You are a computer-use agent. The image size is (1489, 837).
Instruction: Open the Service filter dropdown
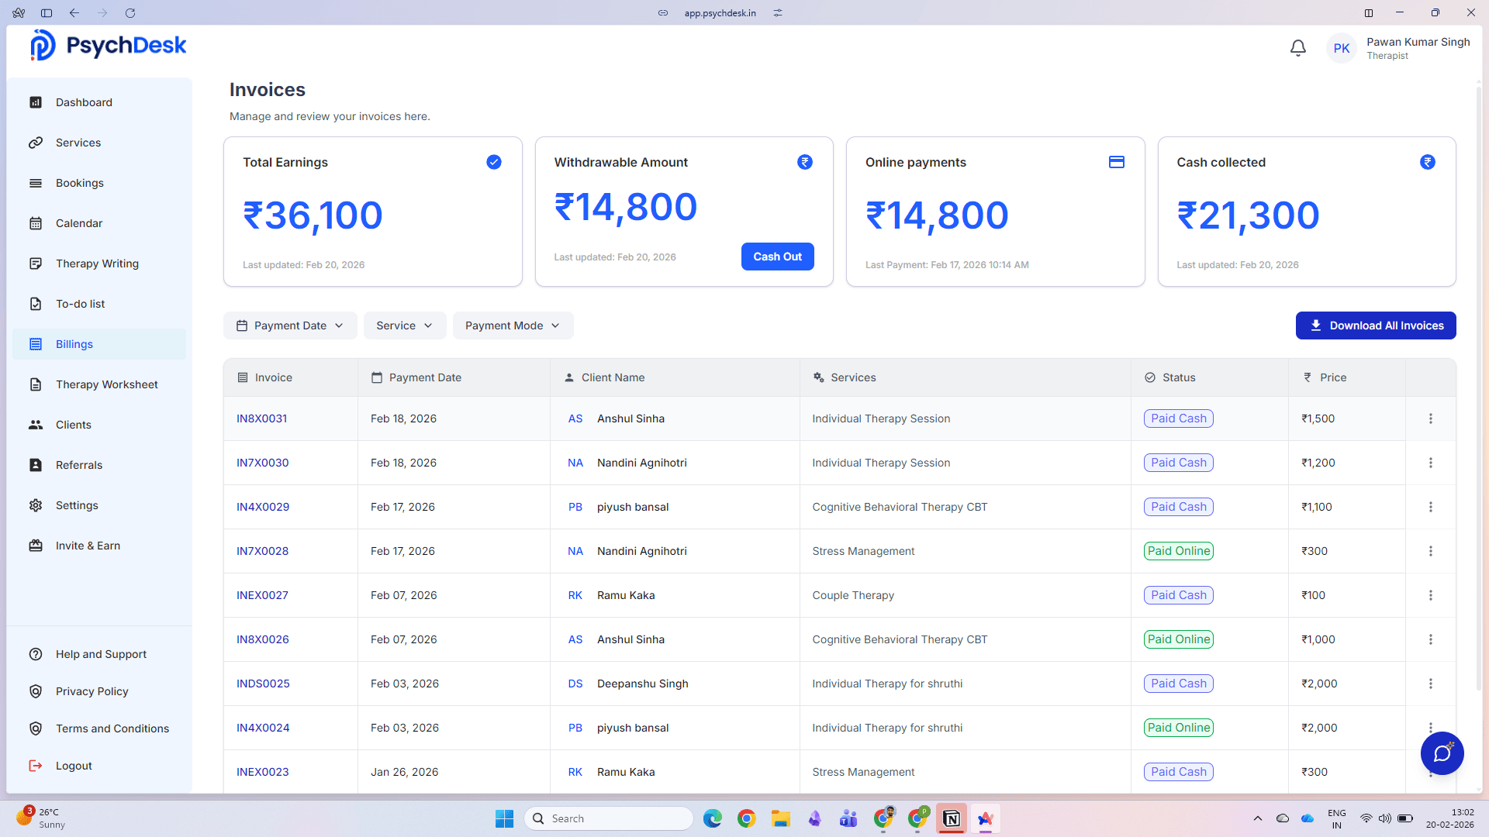(404, 325)
